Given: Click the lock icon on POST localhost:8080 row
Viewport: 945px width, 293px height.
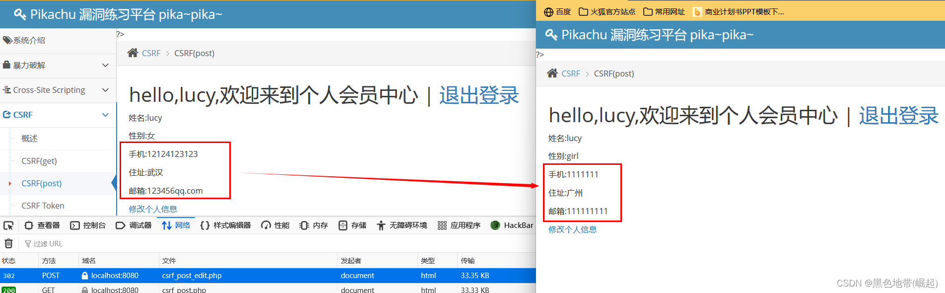Looking at the screenshot, I should click(x=85, y=276).
